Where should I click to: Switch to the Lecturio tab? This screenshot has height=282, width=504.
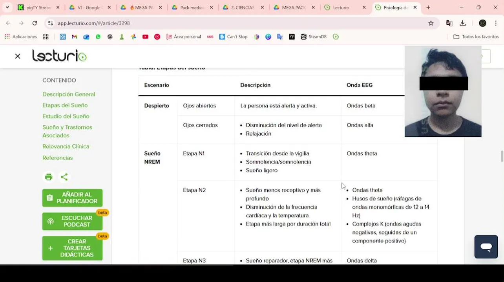pos(345,7)
